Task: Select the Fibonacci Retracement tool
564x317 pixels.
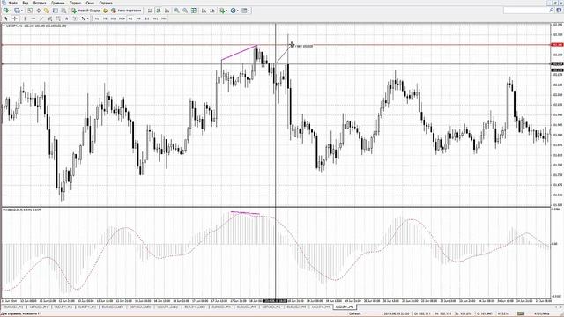Action: click(58, 18)
